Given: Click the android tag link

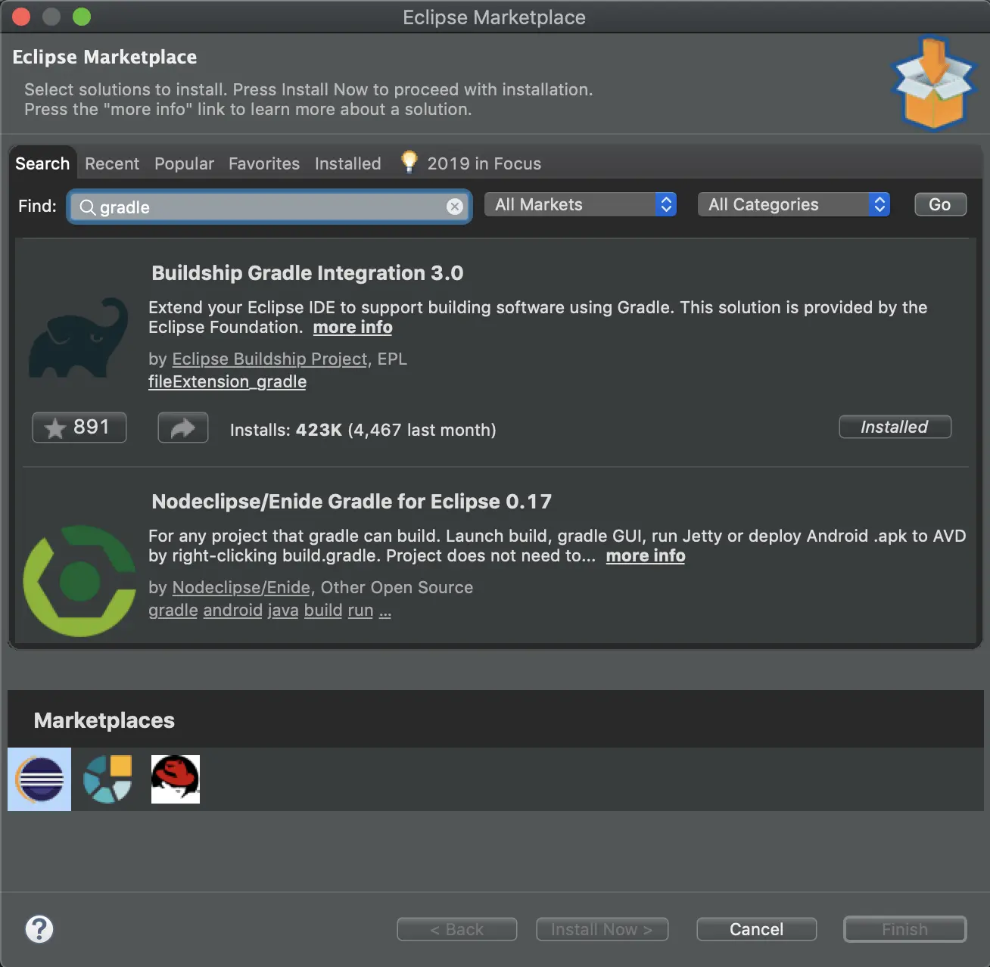Looking at the screenshot, I should pos(232,610).
